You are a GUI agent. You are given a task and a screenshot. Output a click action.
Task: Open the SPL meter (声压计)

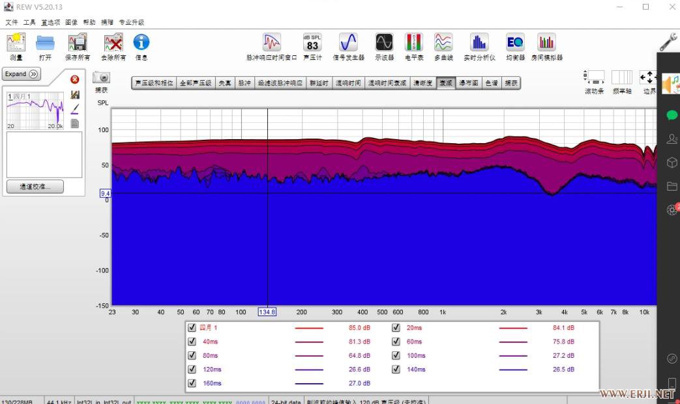point(312,43)
